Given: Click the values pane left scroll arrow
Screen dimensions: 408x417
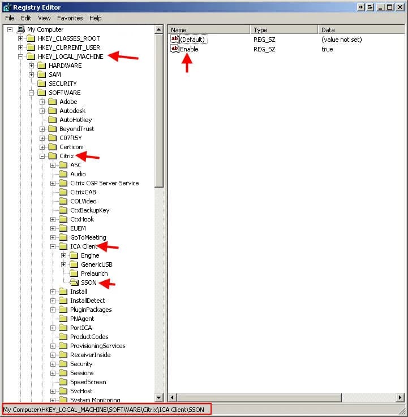Looking at the screenshot, I should [172, 398].
